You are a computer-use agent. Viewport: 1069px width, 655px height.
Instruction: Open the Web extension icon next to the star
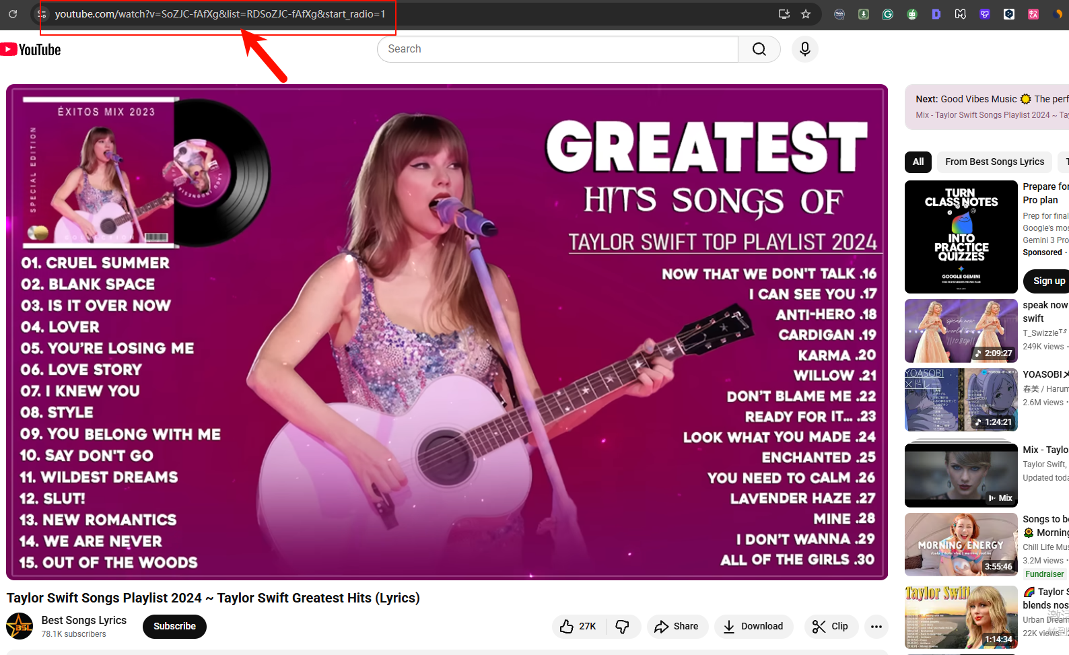839,13
